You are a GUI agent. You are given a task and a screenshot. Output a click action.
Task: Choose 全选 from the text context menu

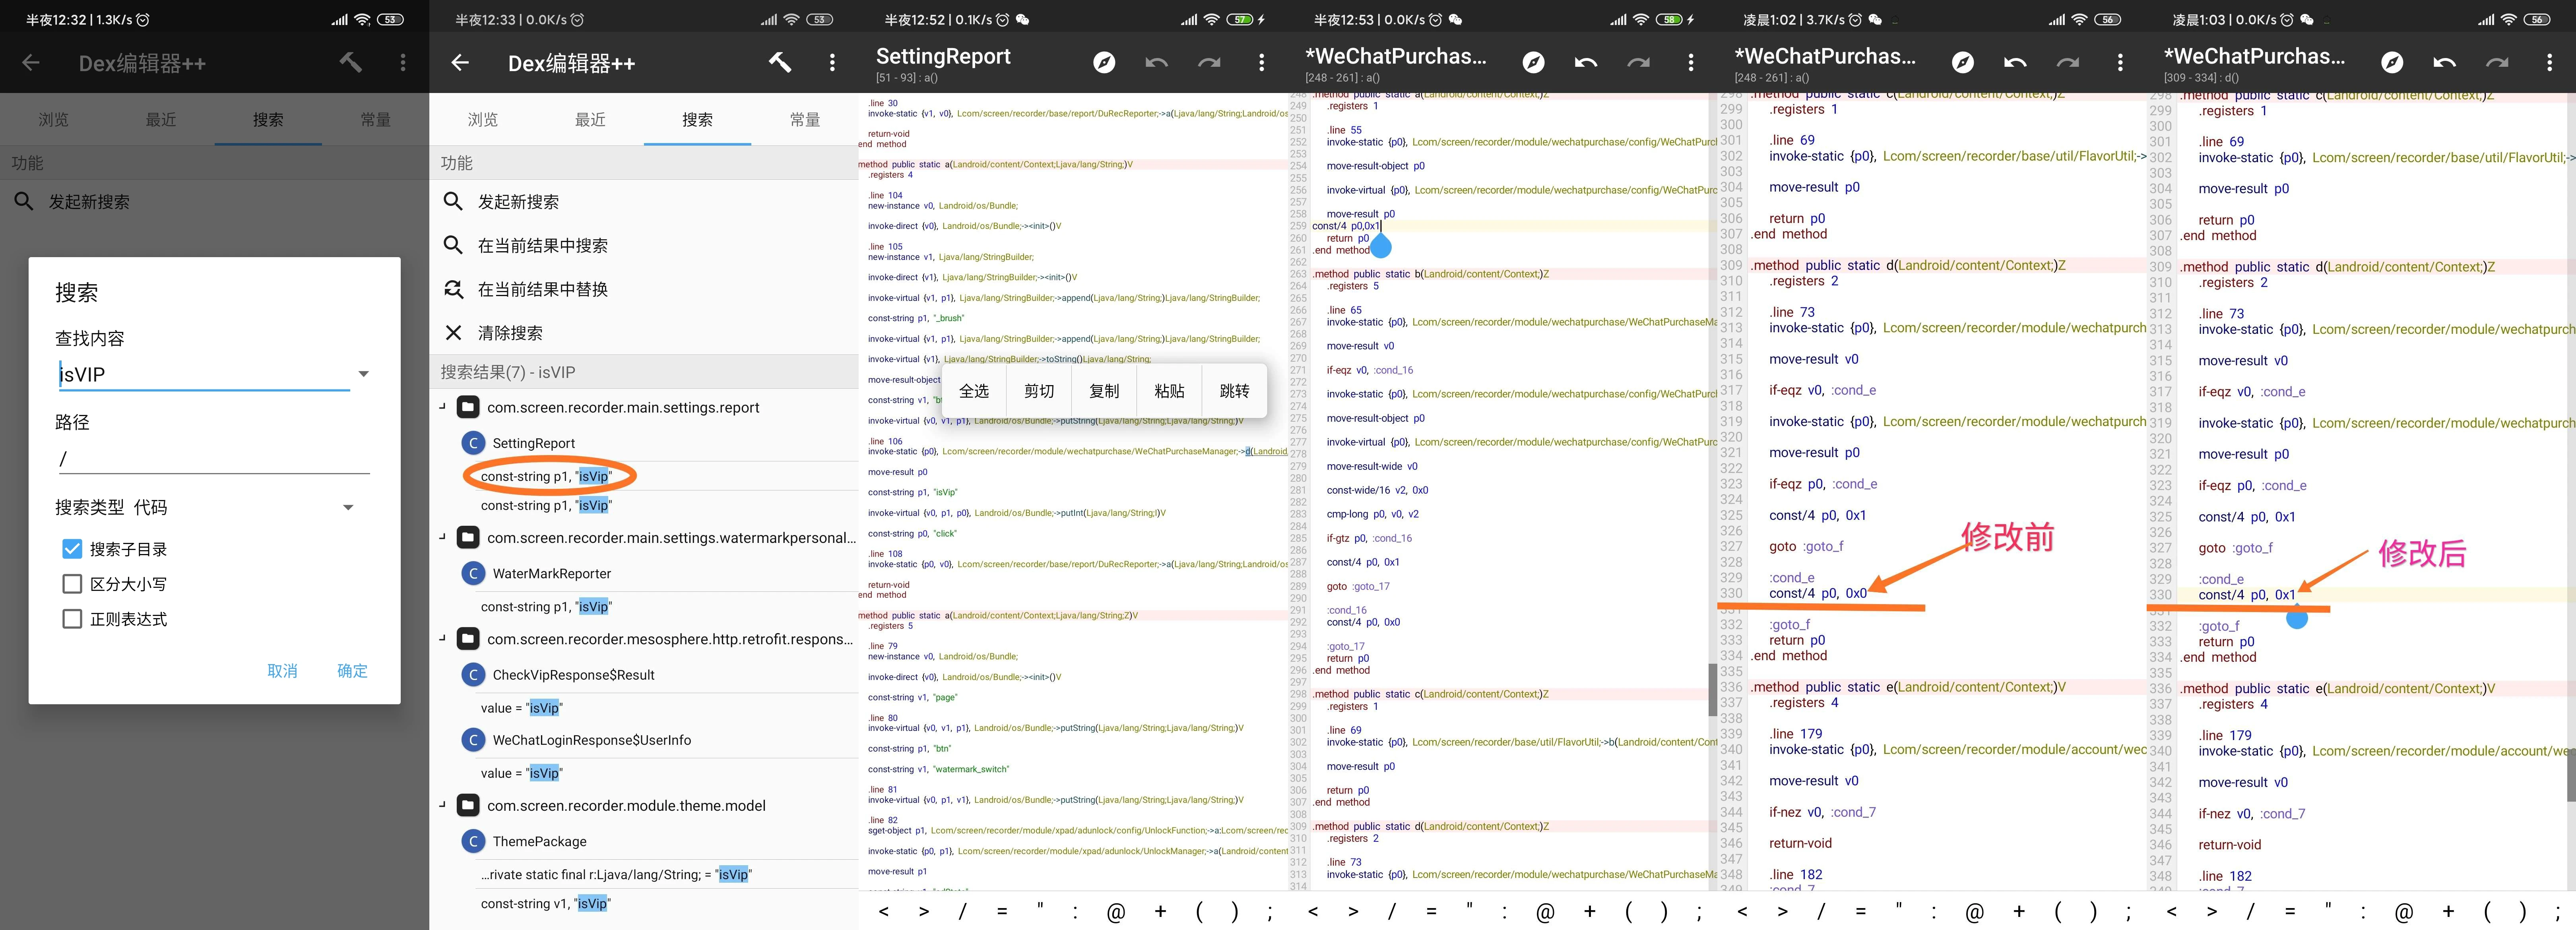click(974, 391)
